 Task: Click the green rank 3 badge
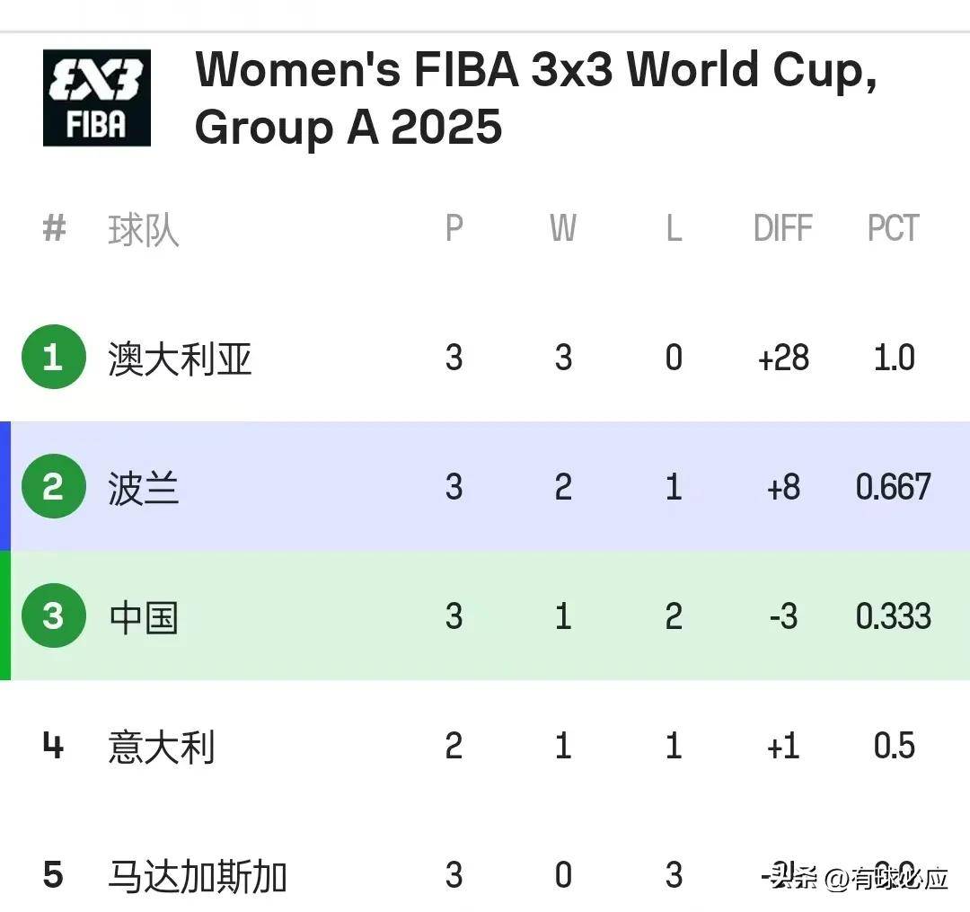click(x=53, y=615)
